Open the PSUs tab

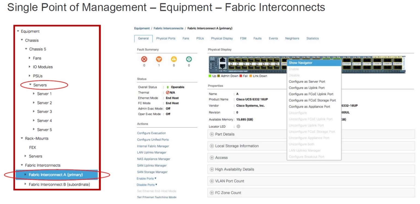pyautogui.click(x=200, y=39)
